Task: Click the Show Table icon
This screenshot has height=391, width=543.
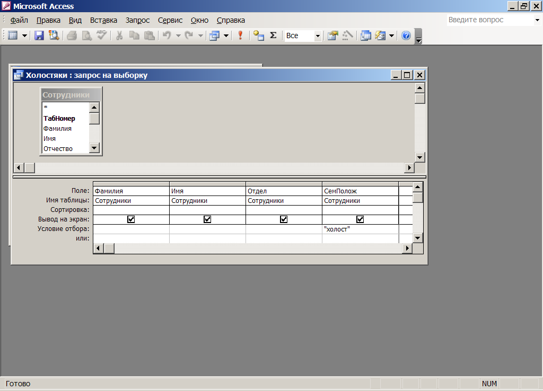Action: [x=259, y=35]
